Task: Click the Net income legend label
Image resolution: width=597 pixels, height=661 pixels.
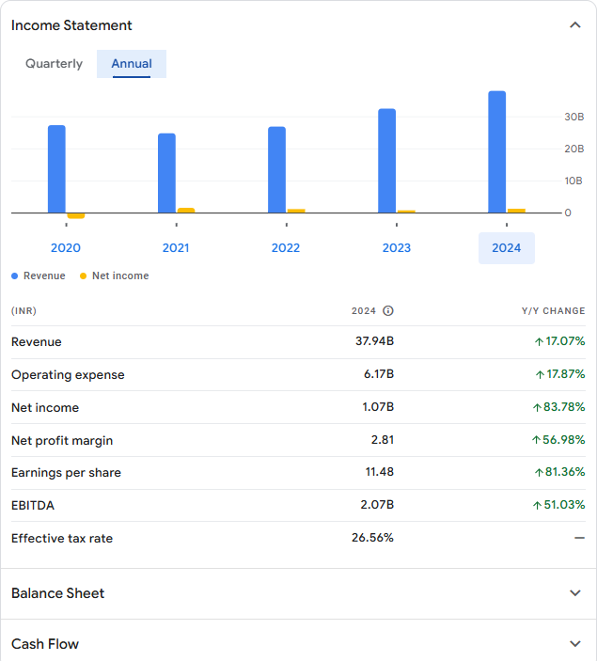Action: pyautogui.click(x=120, y=275)
